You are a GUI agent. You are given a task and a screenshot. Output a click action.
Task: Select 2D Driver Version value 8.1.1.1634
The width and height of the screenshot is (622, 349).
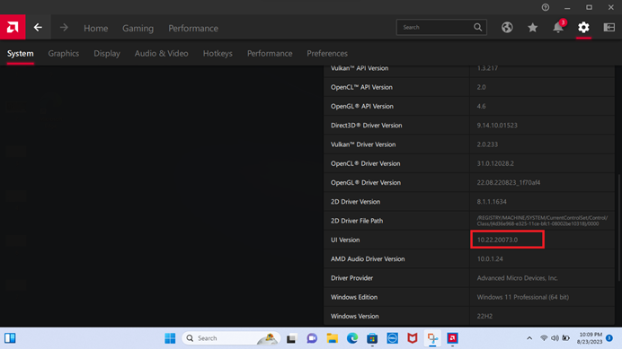pos(492,201)
